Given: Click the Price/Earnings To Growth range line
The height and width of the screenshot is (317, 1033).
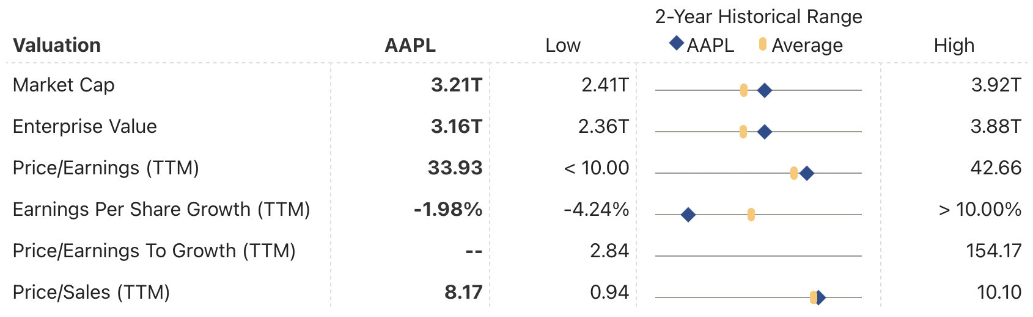Looking at the screenshot, I should pos(759,256).
